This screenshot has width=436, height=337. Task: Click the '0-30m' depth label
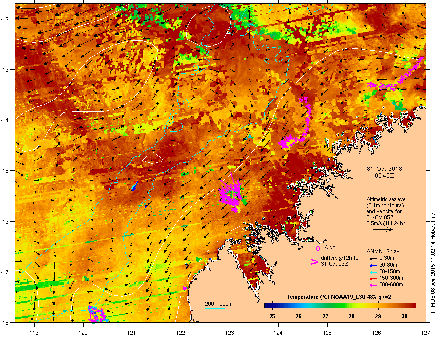pos(386,258)
